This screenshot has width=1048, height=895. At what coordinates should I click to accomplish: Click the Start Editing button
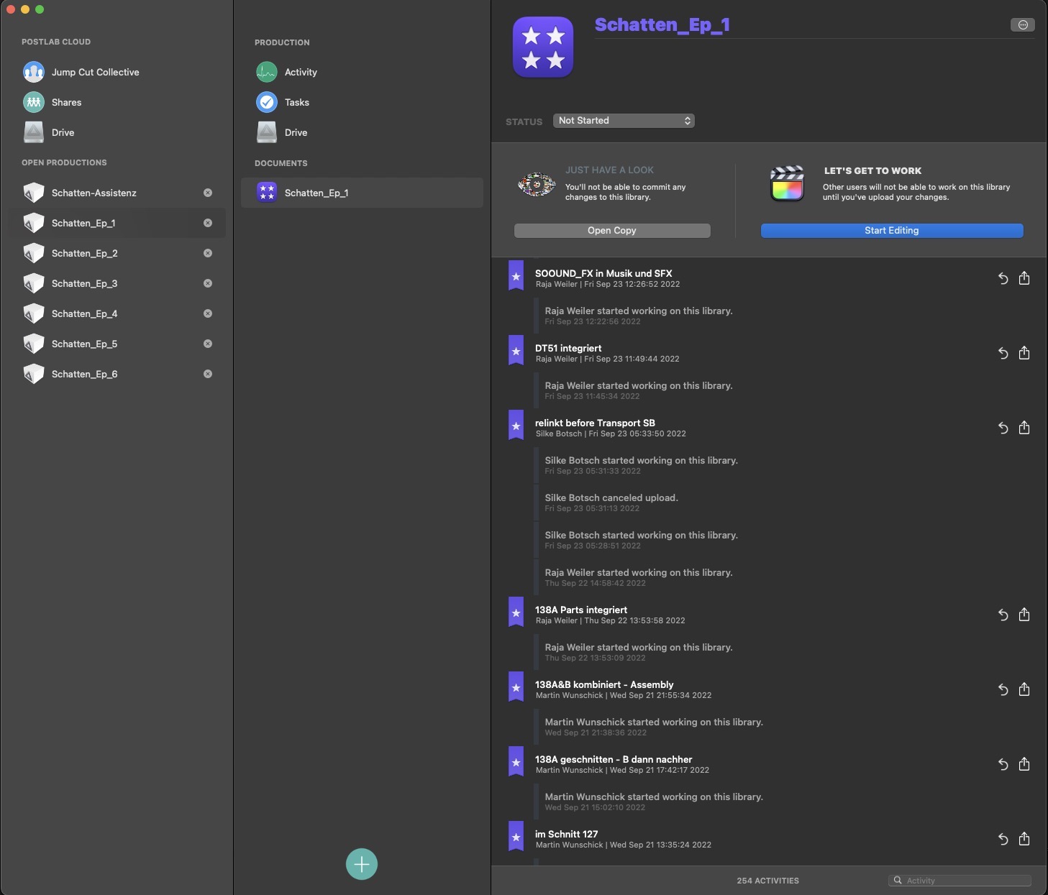pyautogui.click(x=891, y=231)
